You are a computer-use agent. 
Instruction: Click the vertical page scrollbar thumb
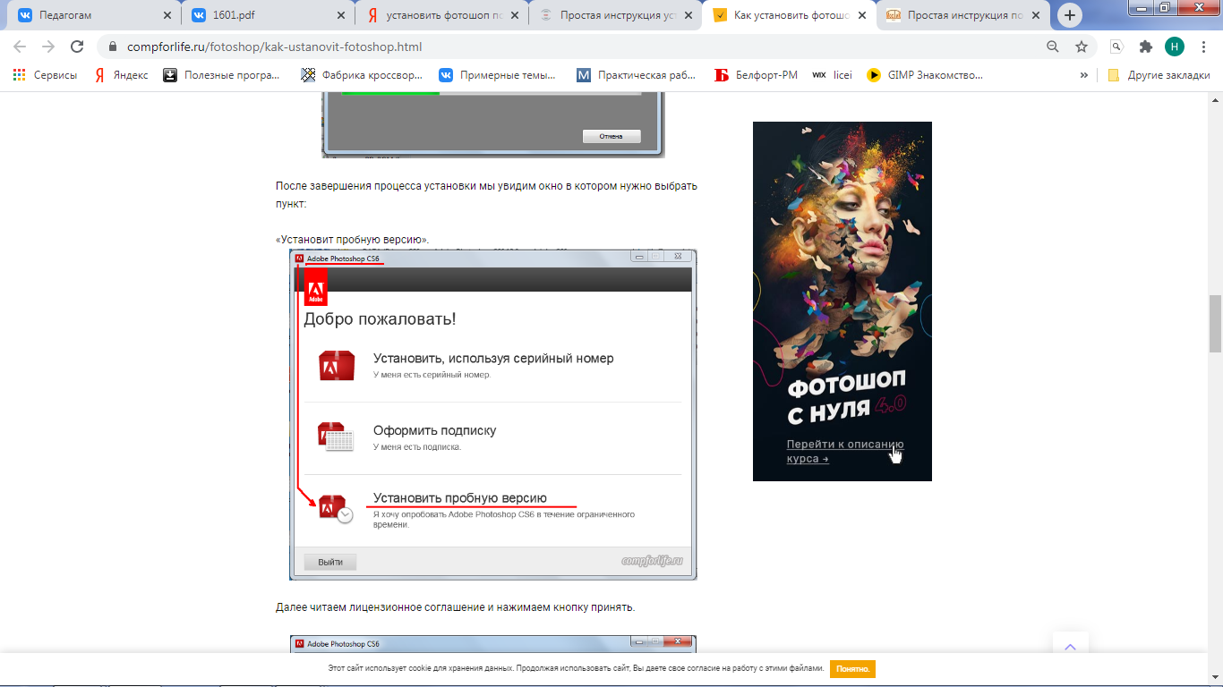coord(1215,323)
